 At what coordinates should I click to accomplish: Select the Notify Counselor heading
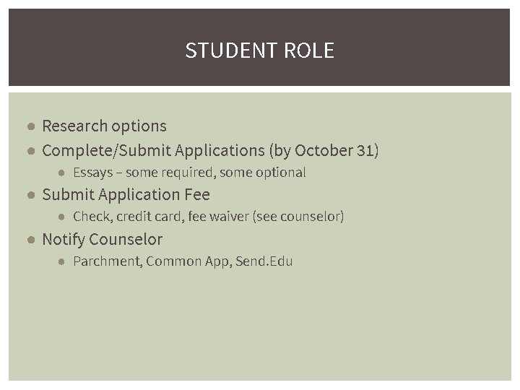[x=102, y=239]
